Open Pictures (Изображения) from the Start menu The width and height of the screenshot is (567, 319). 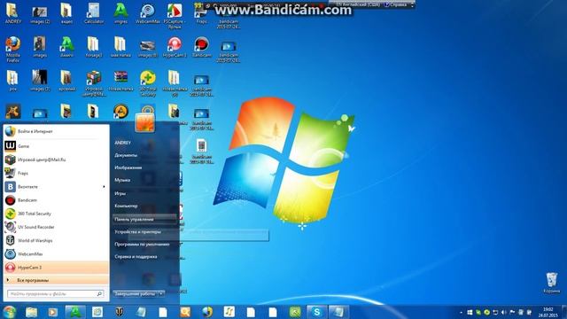click(128, 167)
